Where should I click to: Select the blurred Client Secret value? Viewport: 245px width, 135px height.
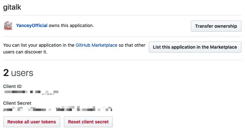pyautogui.click(x=58, y=109)
